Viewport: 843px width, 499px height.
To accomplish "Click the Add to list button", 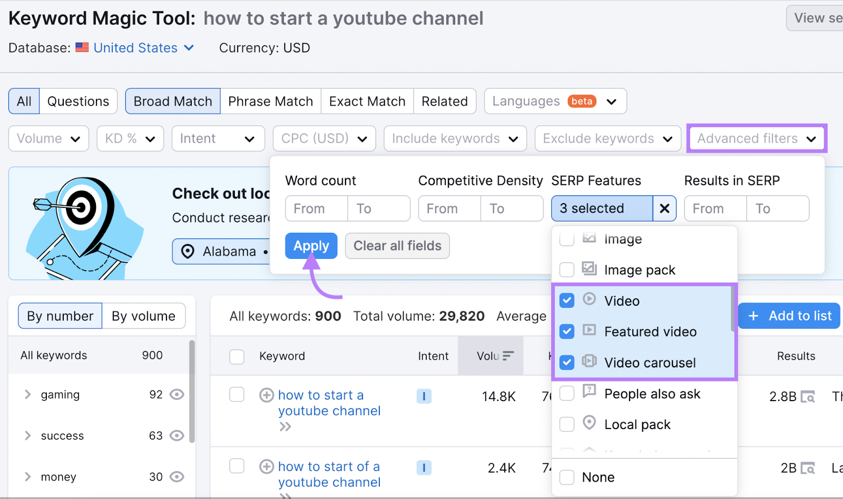I will coord(789,316).
